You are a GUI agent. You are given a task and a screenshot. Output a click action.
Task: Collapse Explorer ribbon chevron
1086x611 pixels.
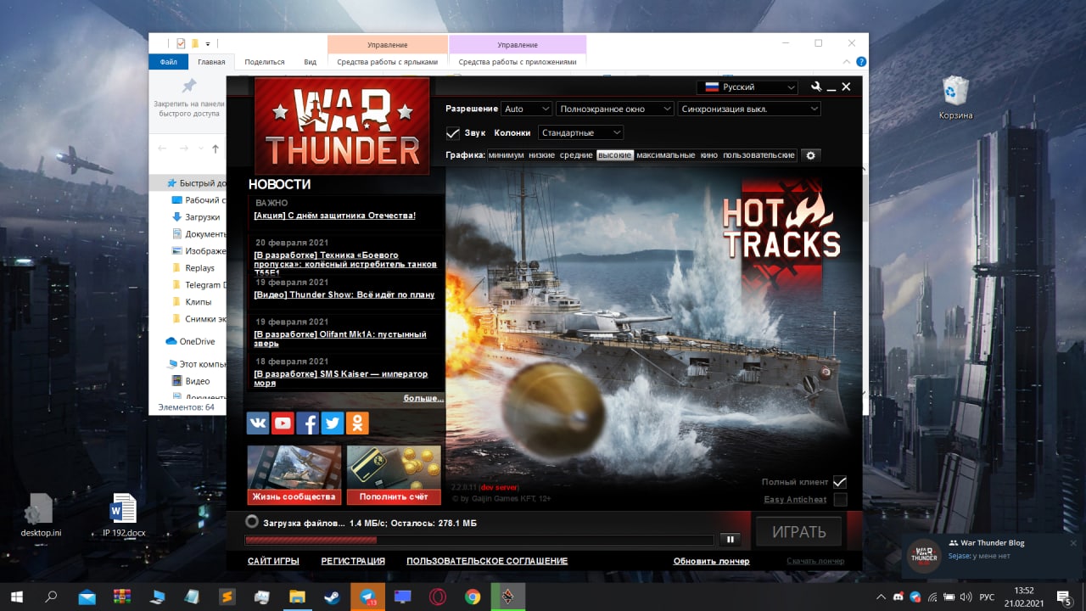846,62
